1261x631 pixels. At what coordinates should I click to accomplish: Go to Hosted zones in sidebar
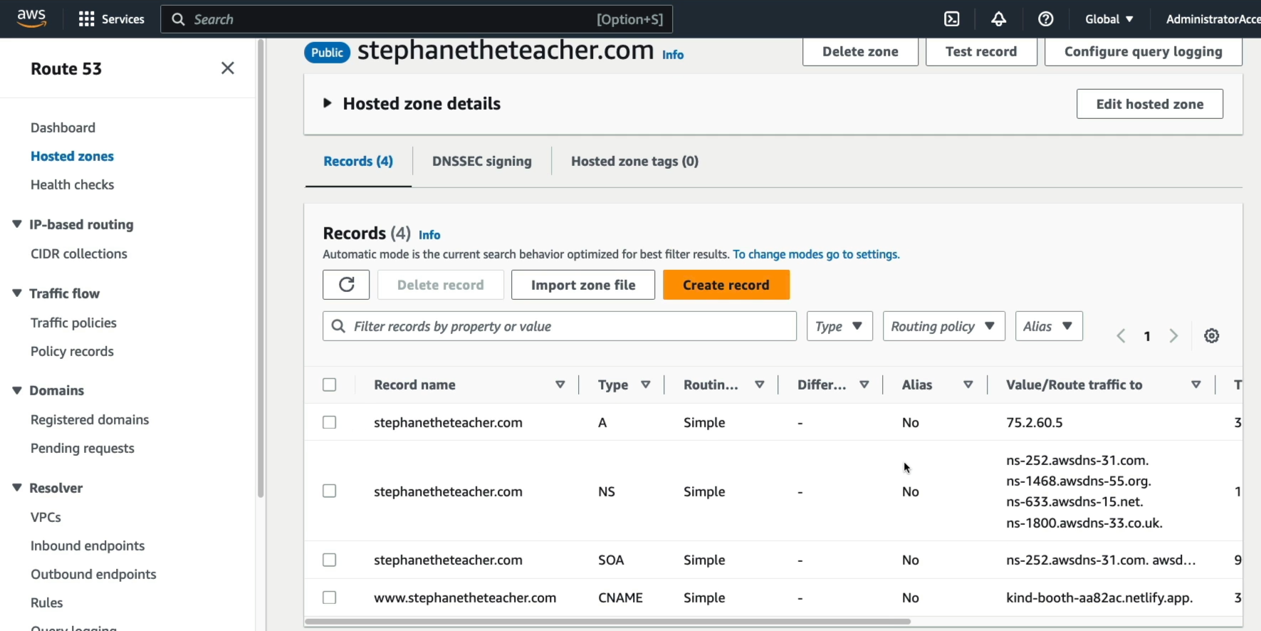coord(72,156)
